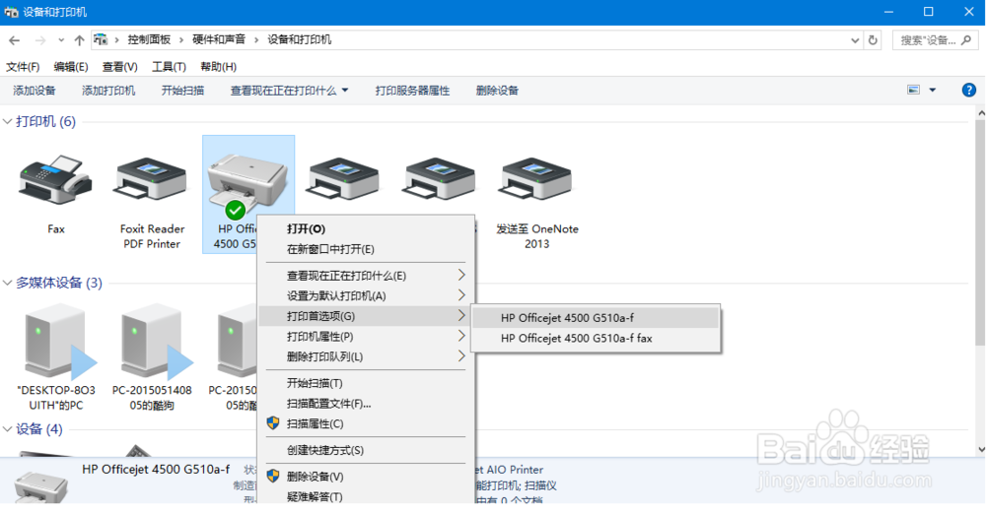Click the forward navigation arrow

coord(39,40)
